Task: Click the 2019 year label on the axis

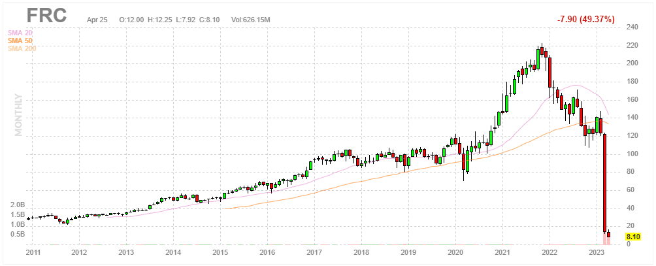Action: (x=408, y=252)
